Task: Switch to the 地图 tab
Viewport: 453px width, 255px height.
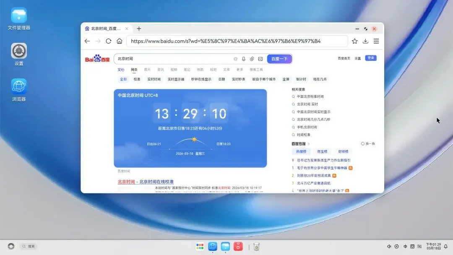Action: pyautogui.click(x=200, y=70)
